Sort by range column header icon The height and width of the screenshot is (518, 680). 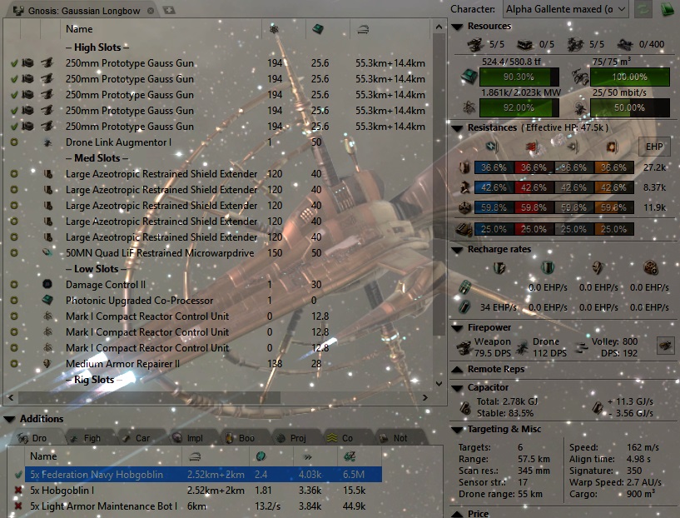363,29
